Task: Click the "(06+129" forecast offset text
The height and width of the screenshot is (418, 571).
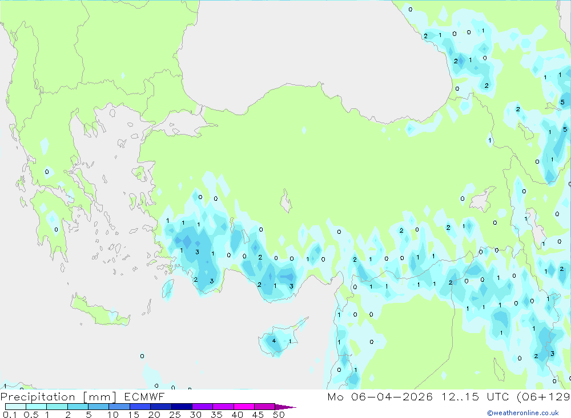Action: pos(544,396)
